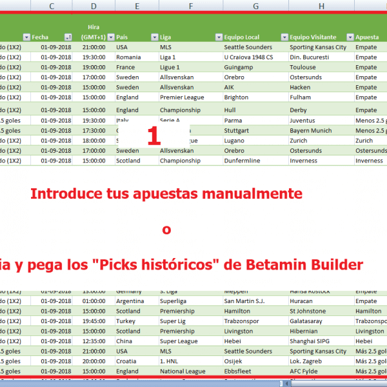Select the France cell
The height and width of the screenshot is (387, 387).
tap(137, 67)
